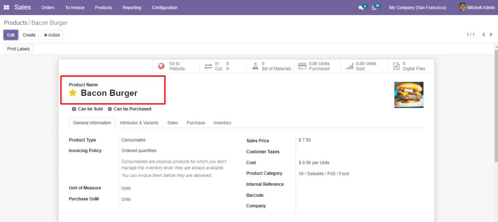Uncheck Can be Sold checkbox
This screenshot has height=222, width=498.
point(74,109)
